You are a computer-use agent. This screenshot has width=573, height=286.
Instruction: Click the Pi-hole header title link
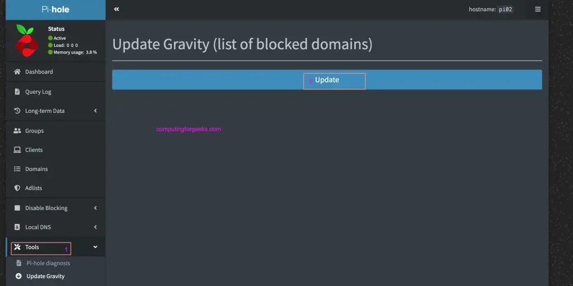[55, 9]
